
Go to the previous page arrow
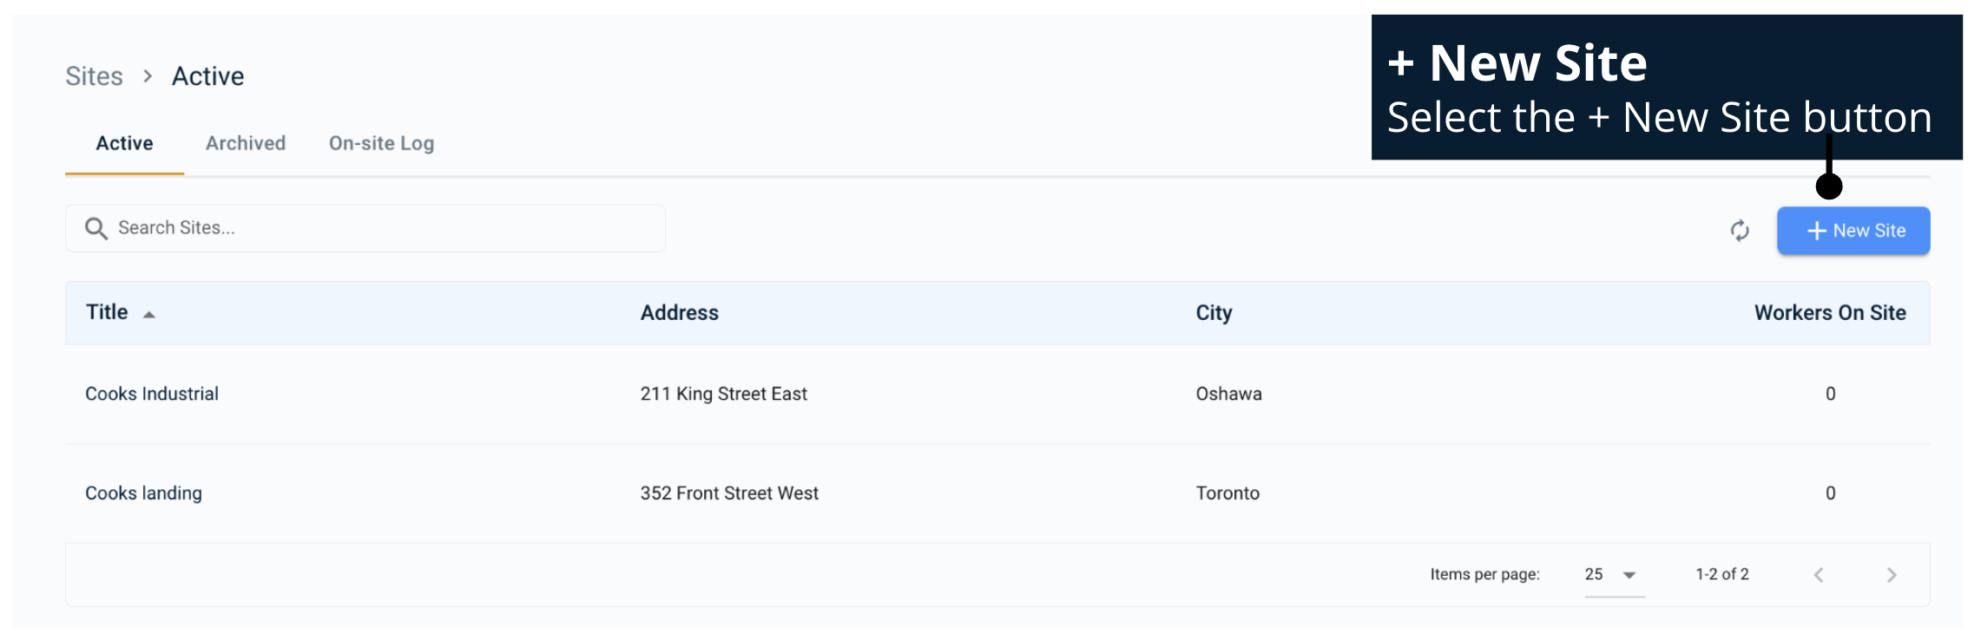click(1819, 575)
